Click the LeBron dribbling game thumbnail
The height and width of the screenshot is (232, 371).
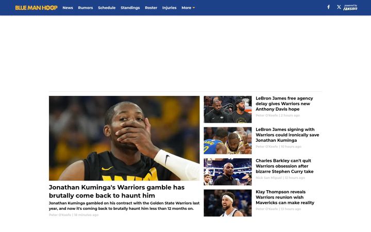[x=228, y=140]
